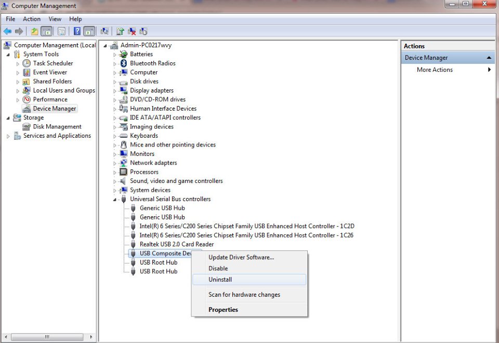Click the Scan for hardware changes toolbar icon
Screen dimensions: 499x343
[x=104, y=31]
